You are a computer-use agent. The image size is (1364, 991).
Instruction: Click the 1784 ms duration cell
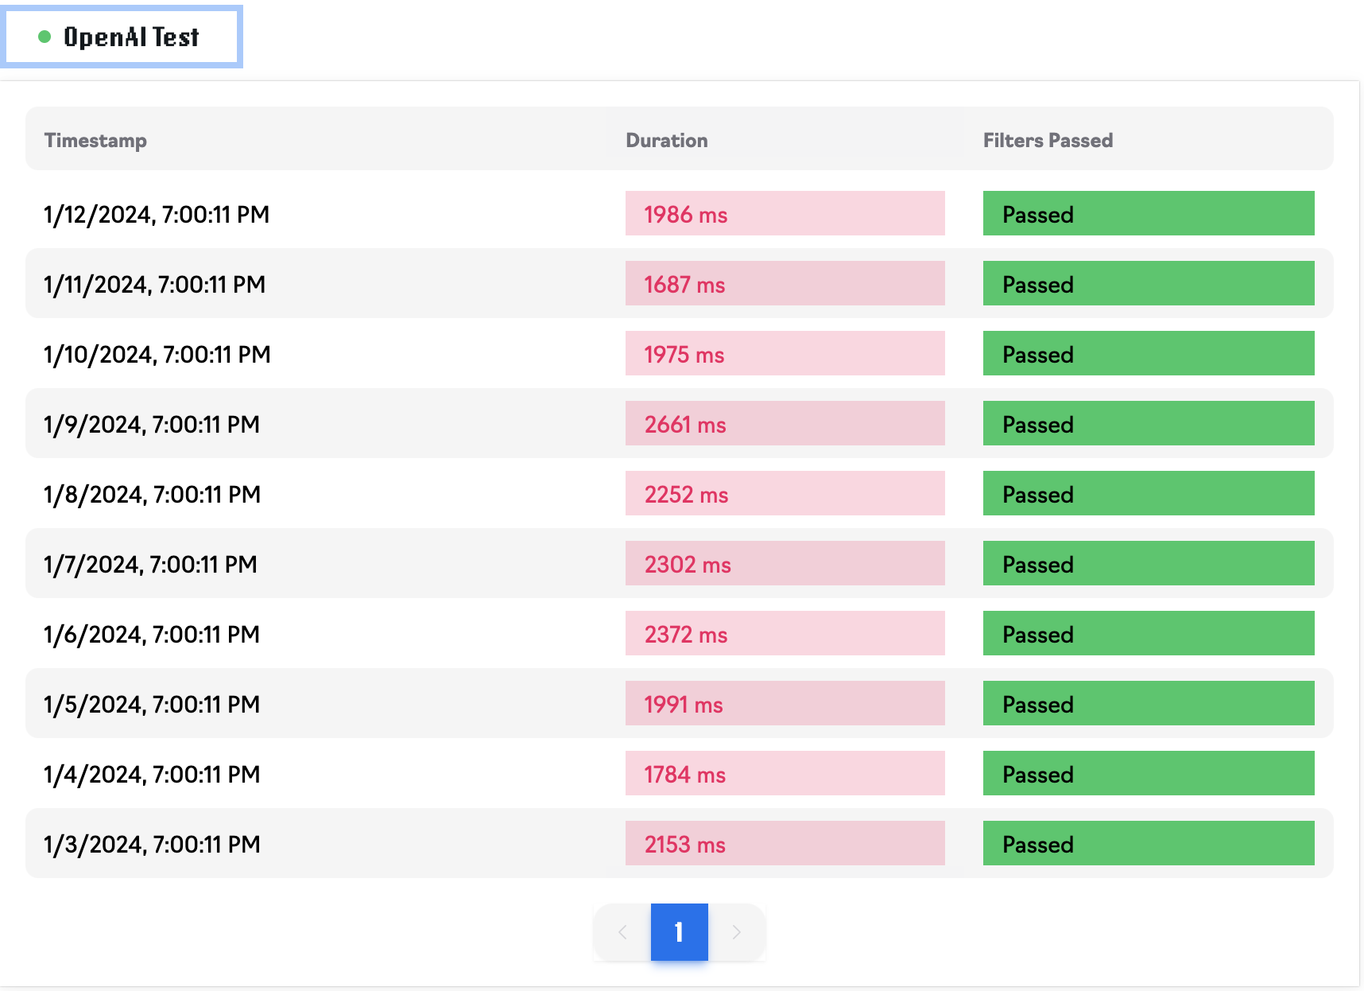(785, 774)
